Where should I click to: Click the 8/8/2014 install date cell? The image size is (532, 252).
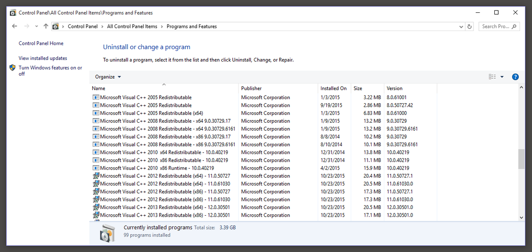coord(330,136)
